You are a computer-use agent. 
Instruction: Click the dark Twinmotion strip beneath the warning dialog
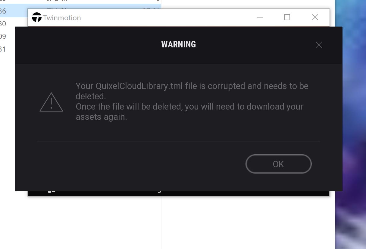[x=178, y=193]
